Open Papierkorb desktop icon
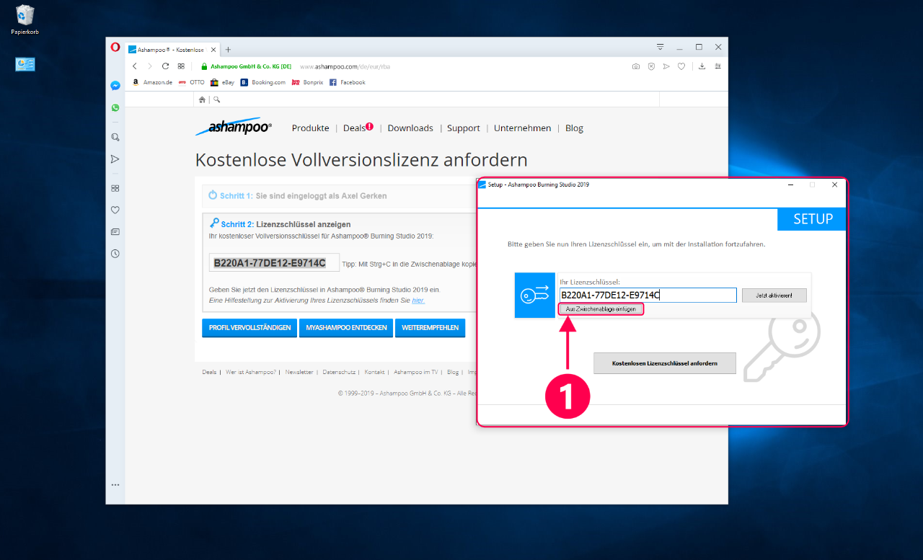923x560 pixels. click(x=25, y=19)
